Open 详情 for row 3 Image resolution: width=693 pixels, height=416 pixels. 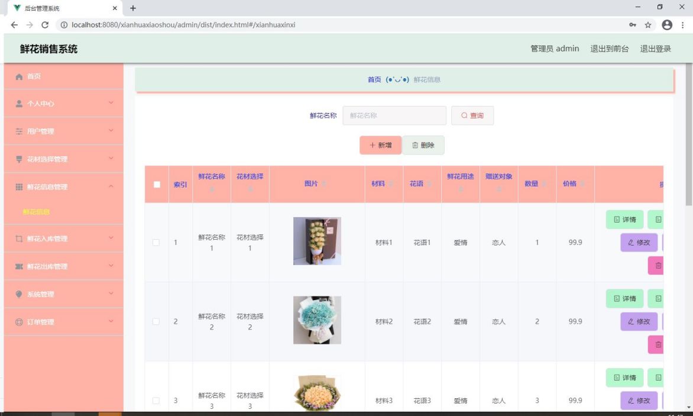point(624,378)
